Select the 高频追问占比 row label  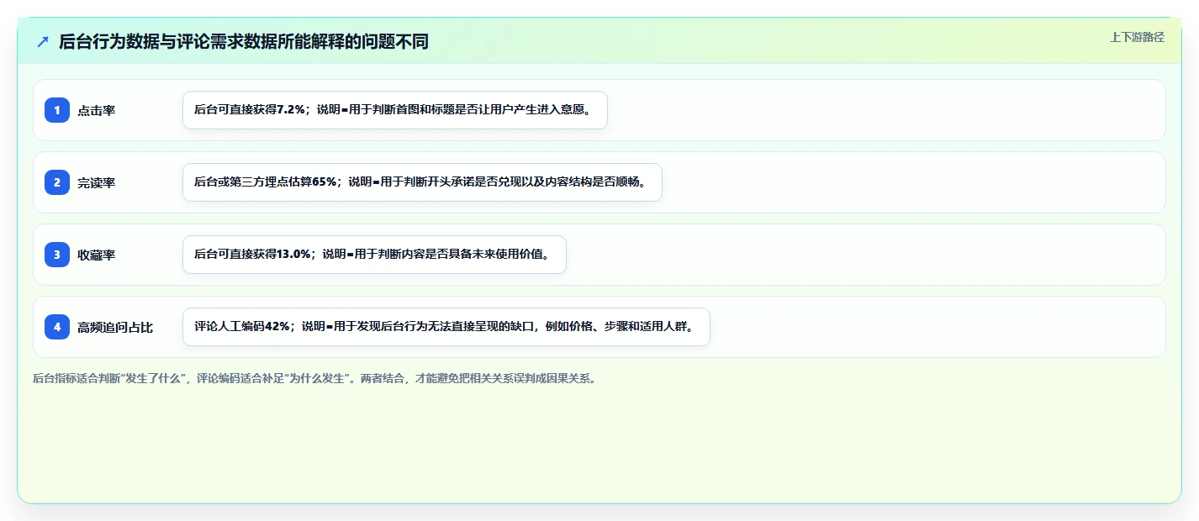(x=115, y=328)
